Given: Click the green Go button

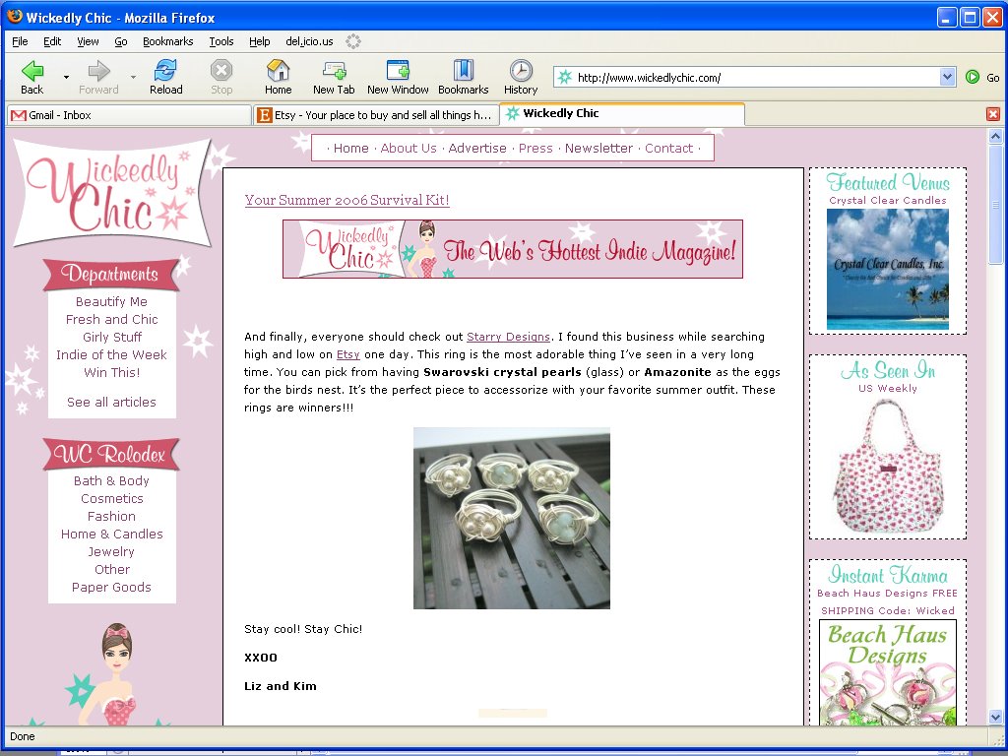Looking at the screenshot, I should point(973,77).
